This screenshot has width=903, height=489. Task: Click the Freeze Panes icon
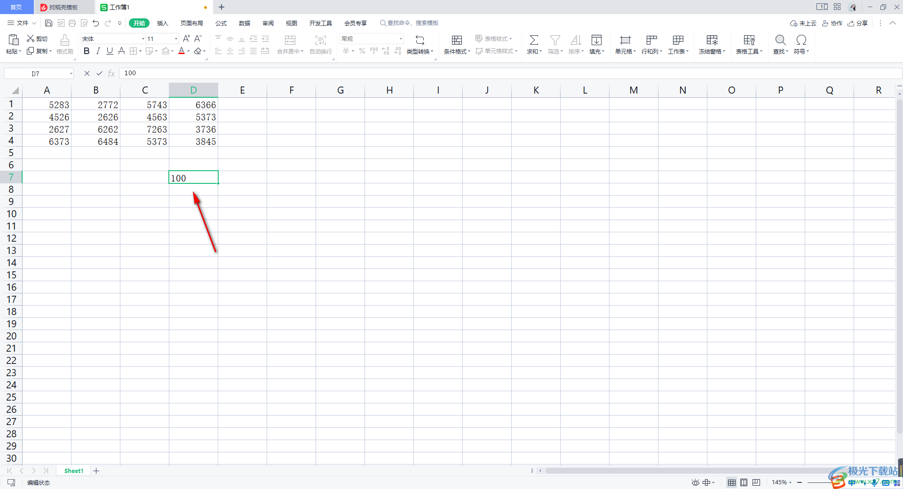coord(712,40)
